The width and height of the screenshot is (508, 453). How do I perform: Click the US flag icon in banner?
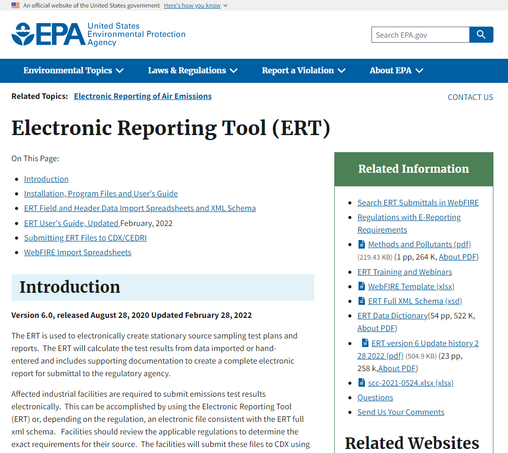pos(15,5)
